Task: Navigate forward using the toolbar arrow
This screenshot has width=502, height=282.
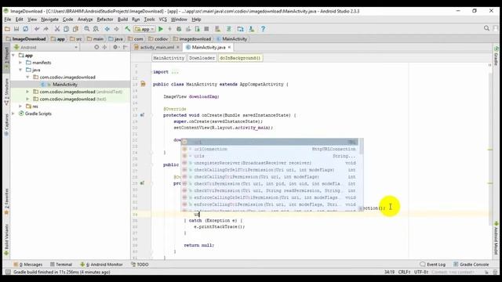Action: pos(116,29)
